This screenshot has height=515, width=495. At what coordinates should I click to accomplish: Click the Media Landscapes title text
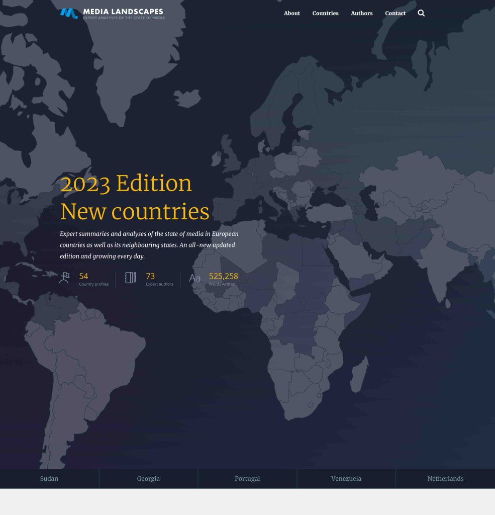coord(123,12)
